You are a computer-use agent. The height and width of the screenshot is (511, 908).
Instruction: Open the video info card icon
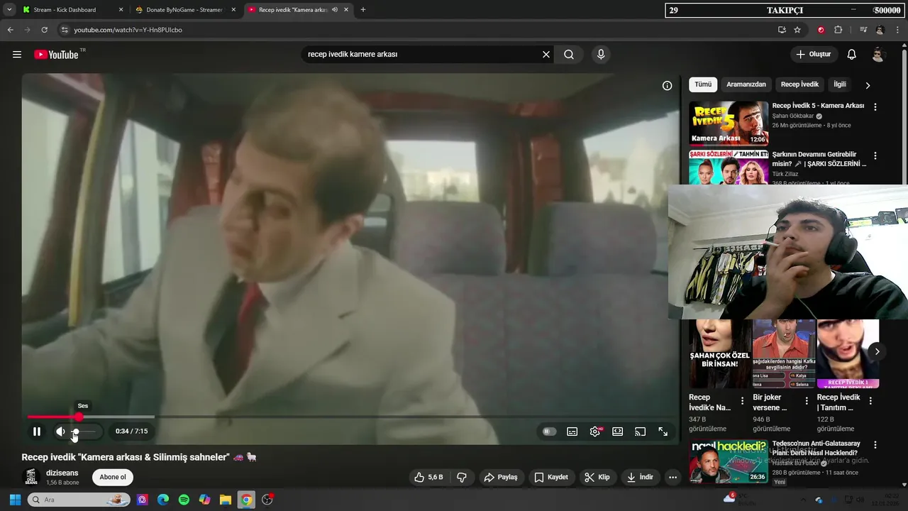tap(667, 86)
